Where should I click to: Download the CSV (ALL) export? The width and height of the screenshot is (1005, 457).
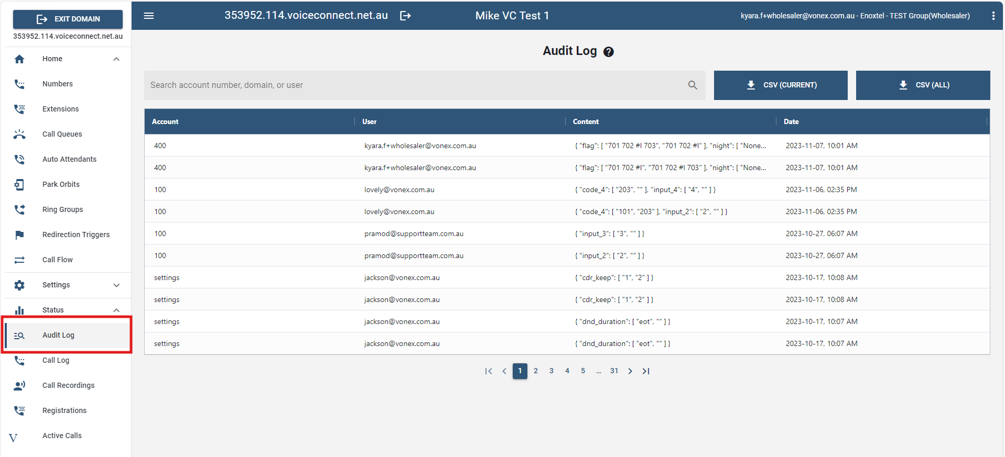[x=923, y=85]
